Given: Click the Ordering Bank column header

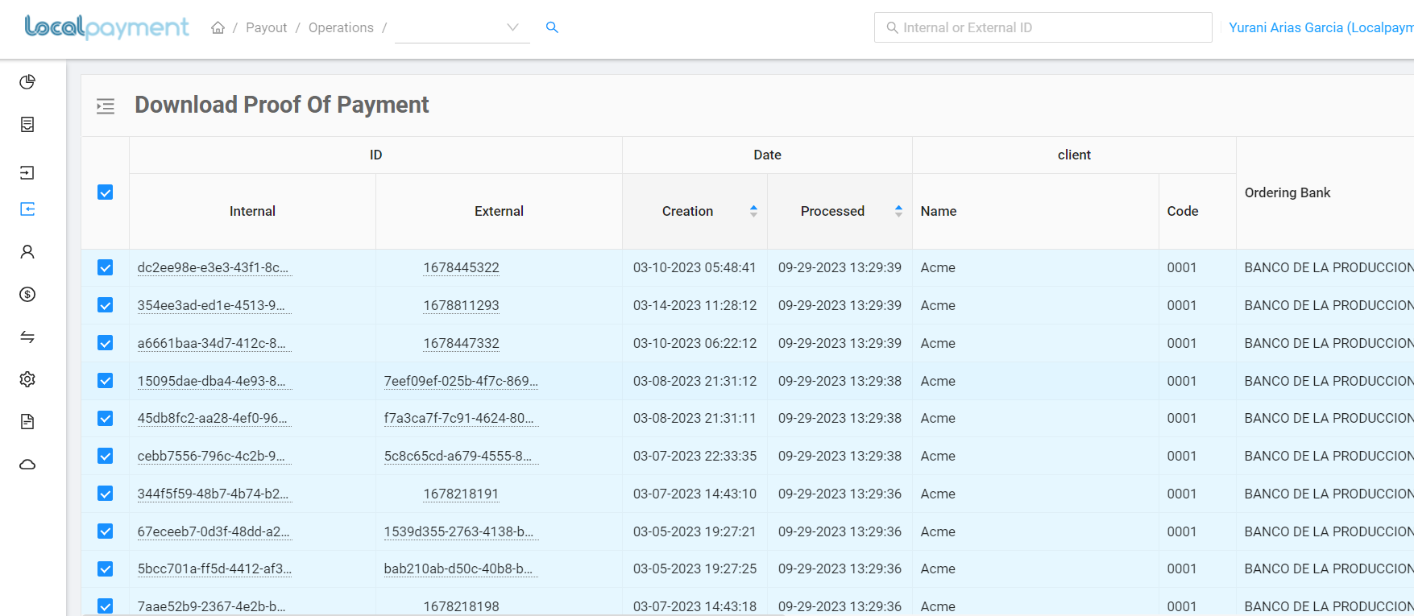Looking at the screenshot, I should click(1287, 192).
